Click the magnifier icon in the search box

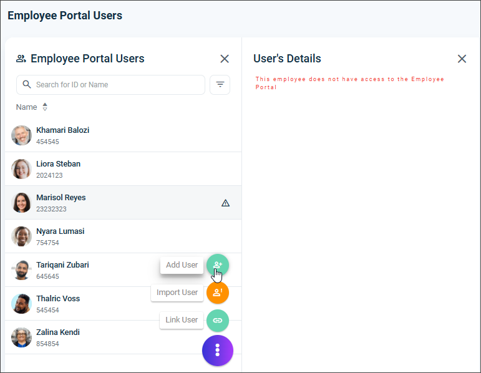coord(27,85)
